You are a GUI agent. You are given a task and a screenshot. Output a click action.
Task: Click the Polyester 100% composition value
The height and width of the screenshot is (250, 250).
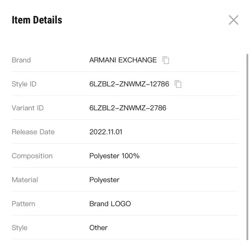point(114,156)
